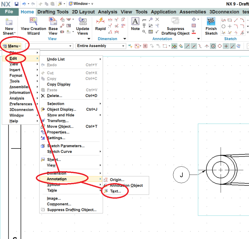
Task: Click the Balloon annotation icon
Action: [151, 19]
